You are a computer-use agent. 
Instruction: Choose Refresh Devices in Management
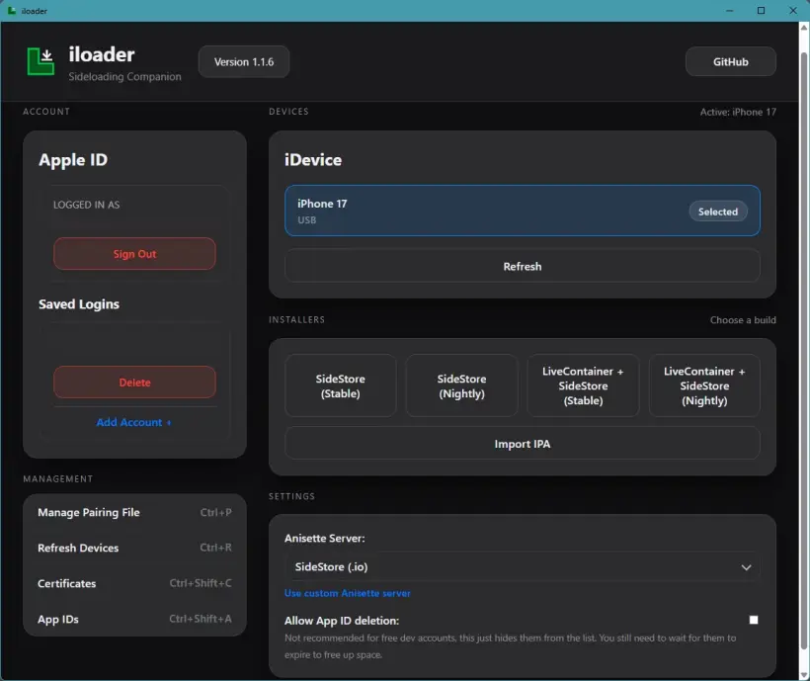tap(134, 548)
